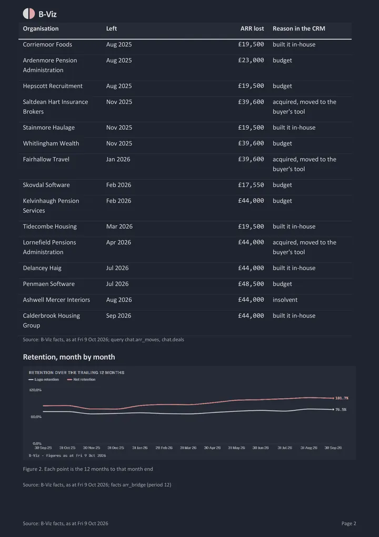Screen dimensions: 379x537
Task: Click the Stainmore Haulage organisation name
Action: coord(48,128)
